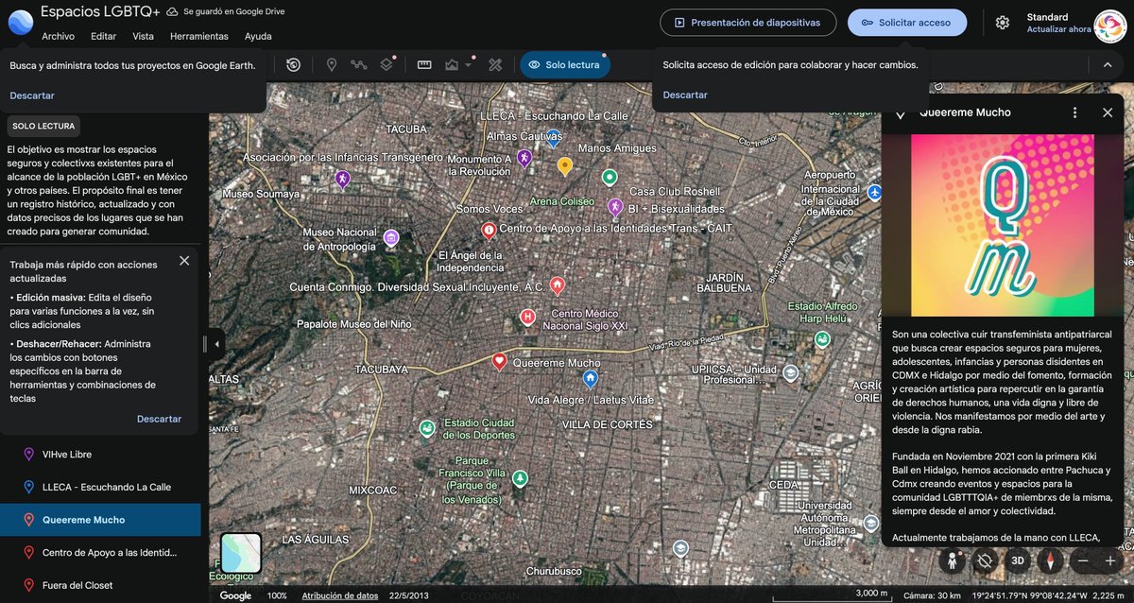Click the Queereme Mucho logo image

point(1003,225)
